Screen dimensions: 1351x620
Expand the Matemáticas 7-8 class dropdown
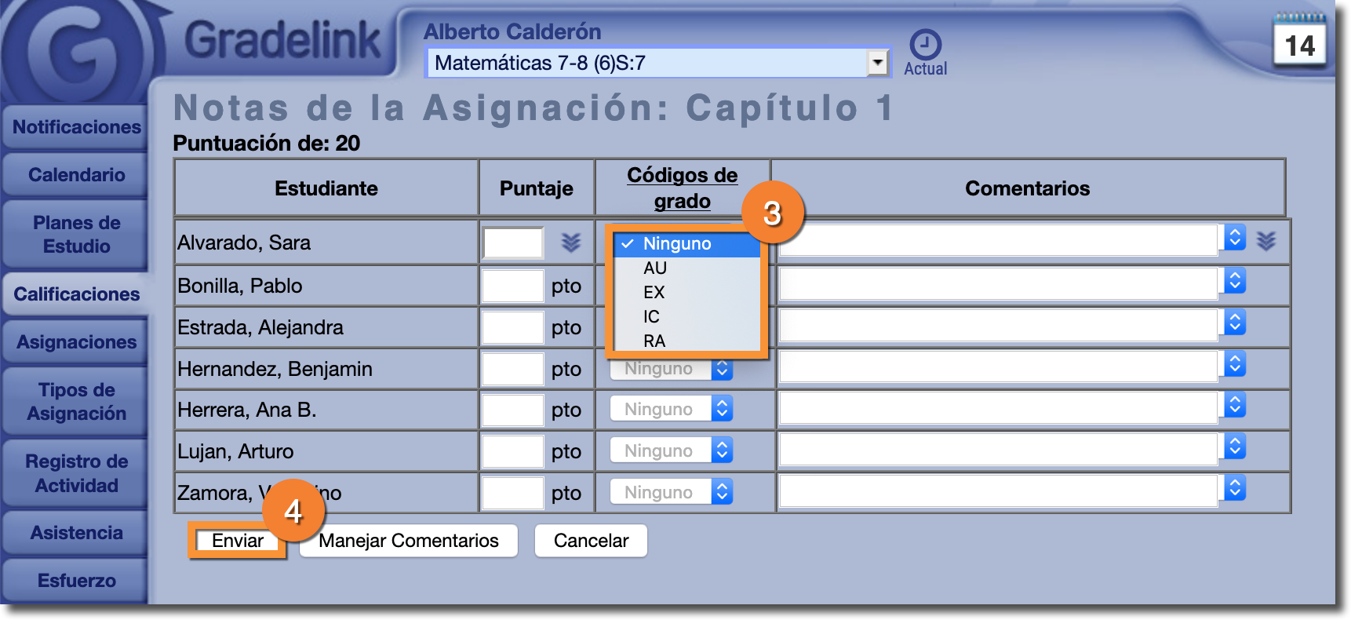[877, 63]
